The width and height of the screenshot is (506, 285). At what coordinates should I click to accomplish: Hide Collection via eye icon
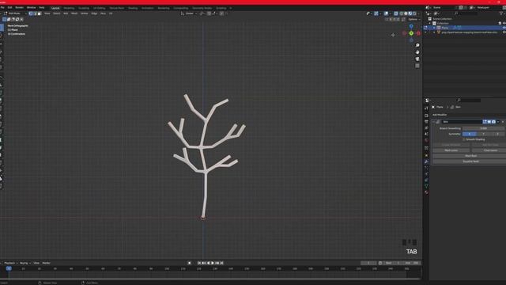(x=504, y=23)
